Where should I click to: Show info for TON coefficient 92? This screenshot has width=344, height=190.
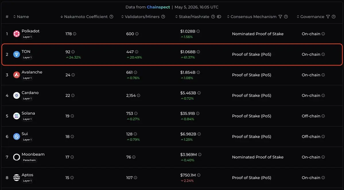pyautogui.click(x=73, y=52)
